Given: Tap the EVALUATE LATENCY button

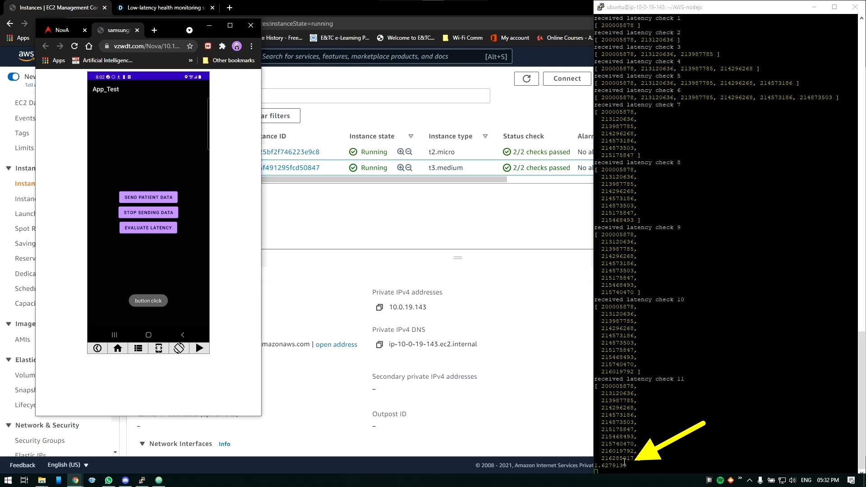Looking at the screenshot, I should pyautogui.click(x=148, y=228).
